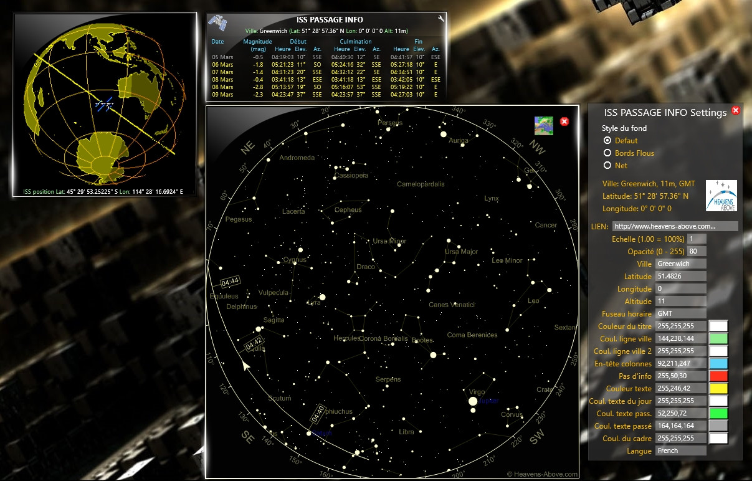
Task: Open the Coul. du cadre white swatch
Action: (719, 438)
